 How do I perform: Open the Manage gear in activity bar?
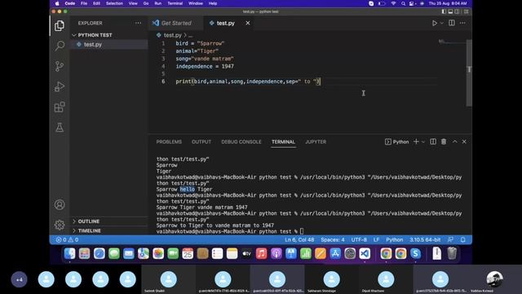click(60, 225)
